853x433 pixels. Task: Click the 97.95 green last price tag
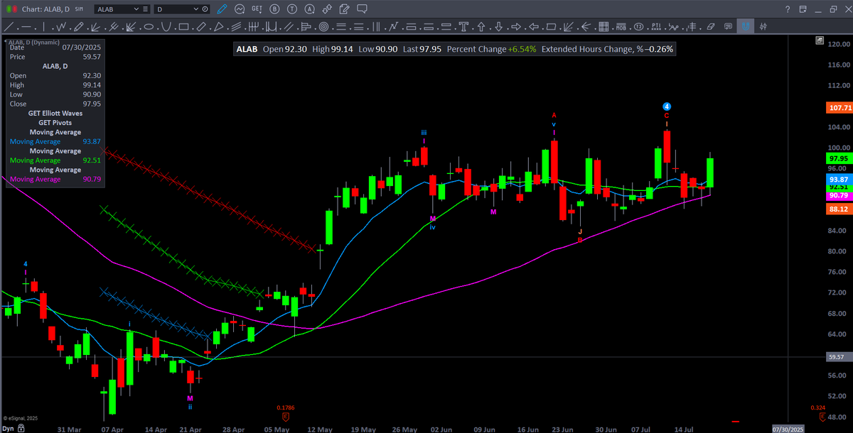click(839, 158)
